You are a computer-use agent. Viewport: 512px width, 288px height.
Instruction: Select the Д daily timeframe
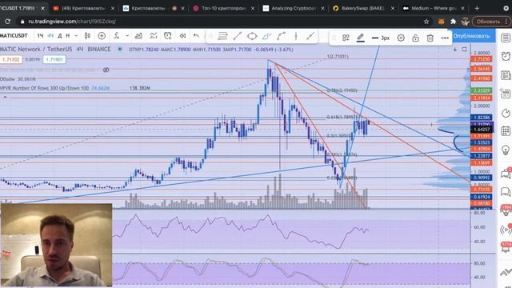(60, 35)
